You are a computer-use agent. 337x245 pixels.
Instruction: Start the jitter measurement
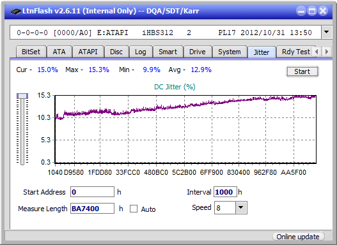(302, 71)
